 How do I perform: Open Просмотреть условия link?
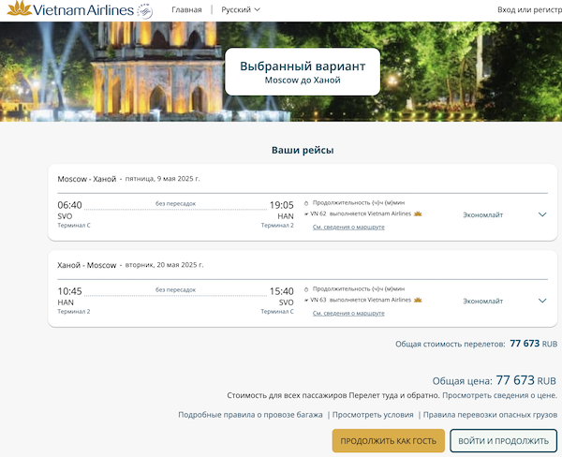(373, 414)
